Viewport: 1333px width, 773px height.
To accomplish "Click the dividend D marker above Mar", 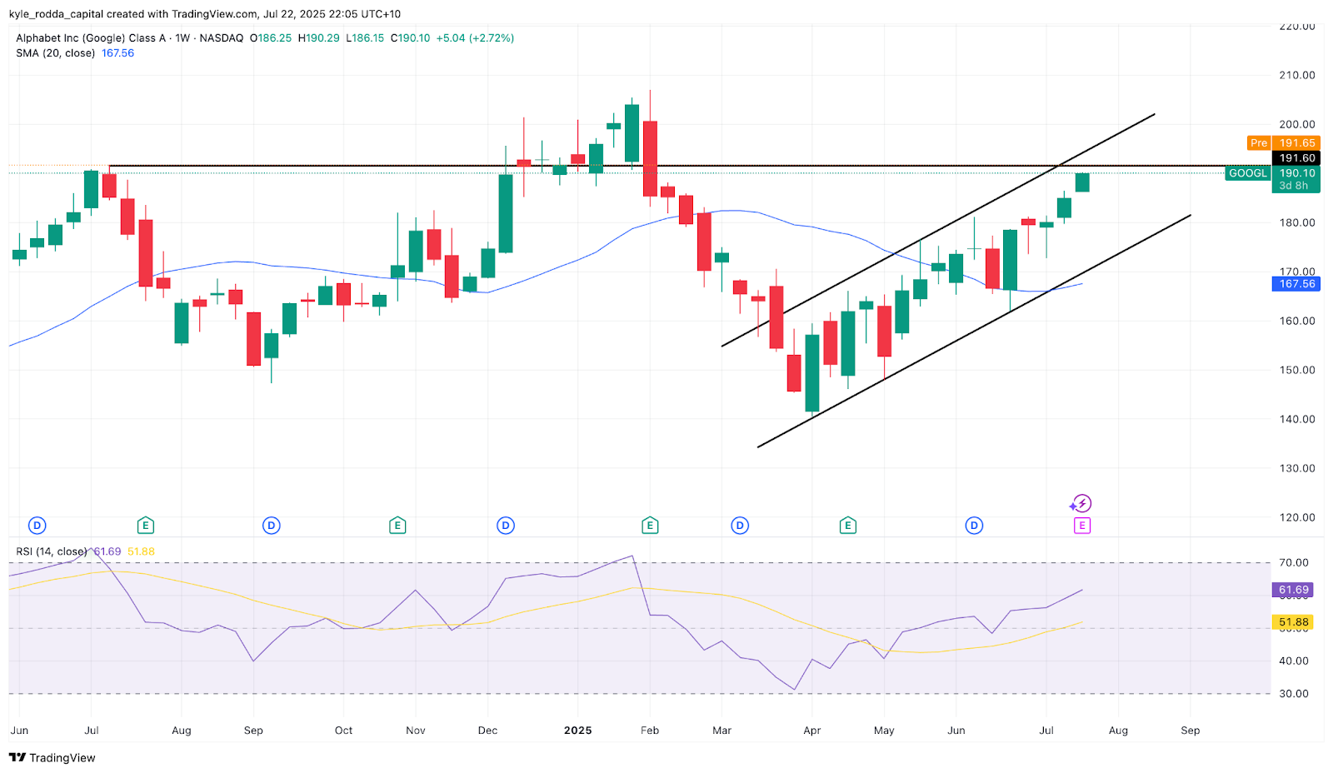I will 740,526.
